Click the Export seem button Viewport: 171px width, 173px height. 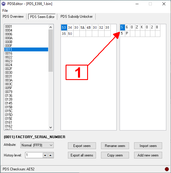(x=82, y=146)
